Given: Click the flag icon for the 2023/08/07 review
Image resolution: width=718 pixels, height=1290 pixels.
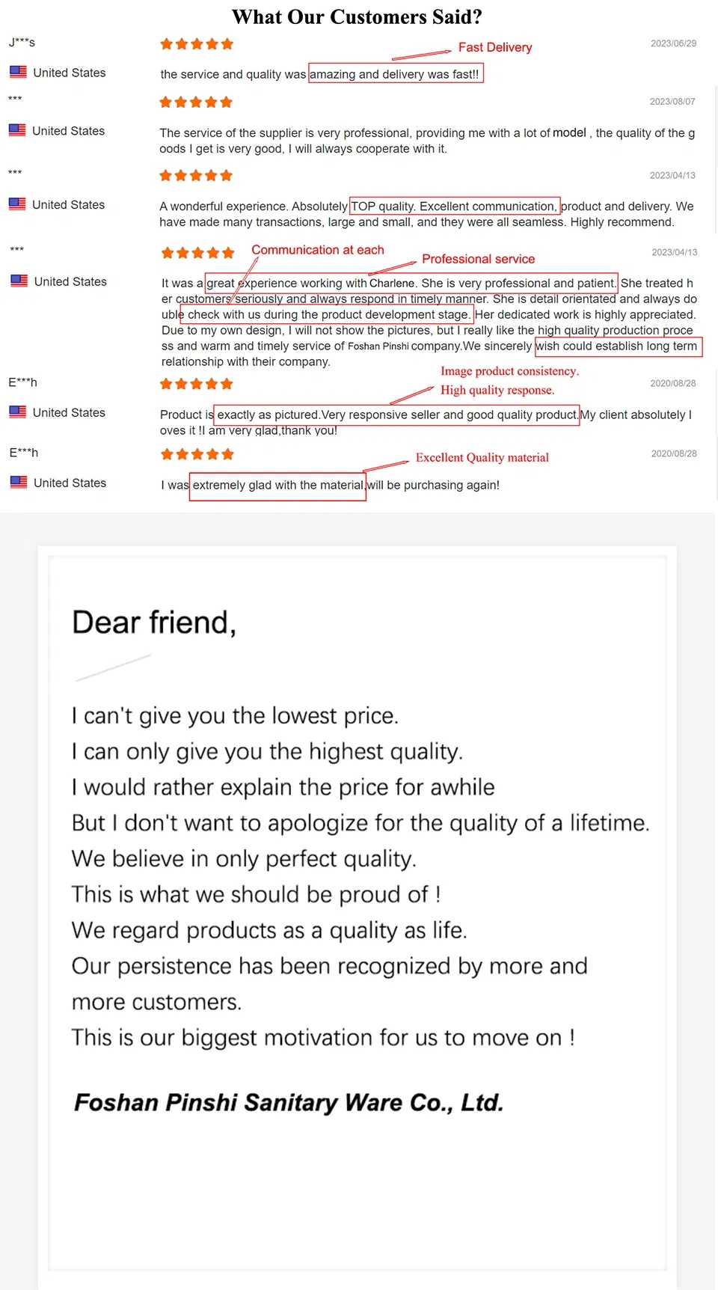Looking at the screenshot, I should (x=17, y=130).
